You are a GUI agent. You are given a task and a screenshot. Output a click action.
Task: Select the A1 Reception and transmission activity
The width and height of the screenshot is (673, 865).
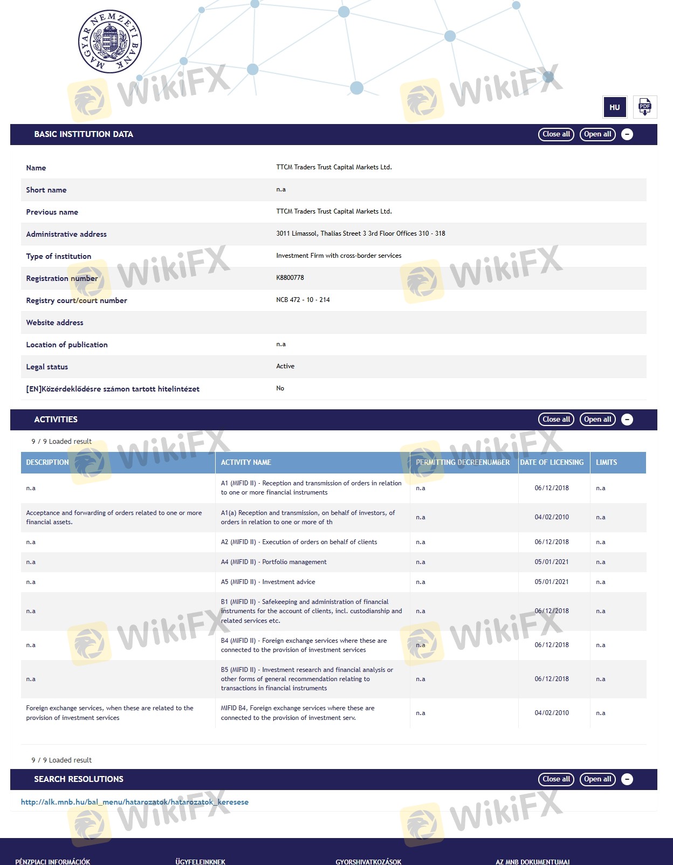point(311,488)
